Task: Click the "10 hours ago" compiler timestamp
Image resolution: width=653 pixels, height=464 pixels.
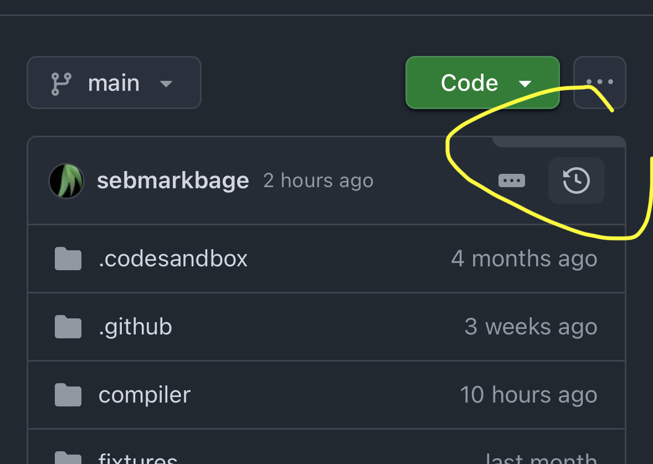Action: [x=528, y=395]
